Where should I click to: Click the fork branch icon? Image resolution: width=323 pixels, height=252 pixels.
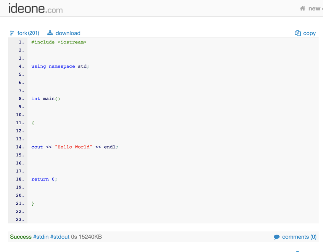[x=12, y=33]
